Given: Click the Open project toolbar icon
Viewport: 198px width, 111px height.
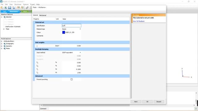Looking at the screenshot, I should point(6,8).
